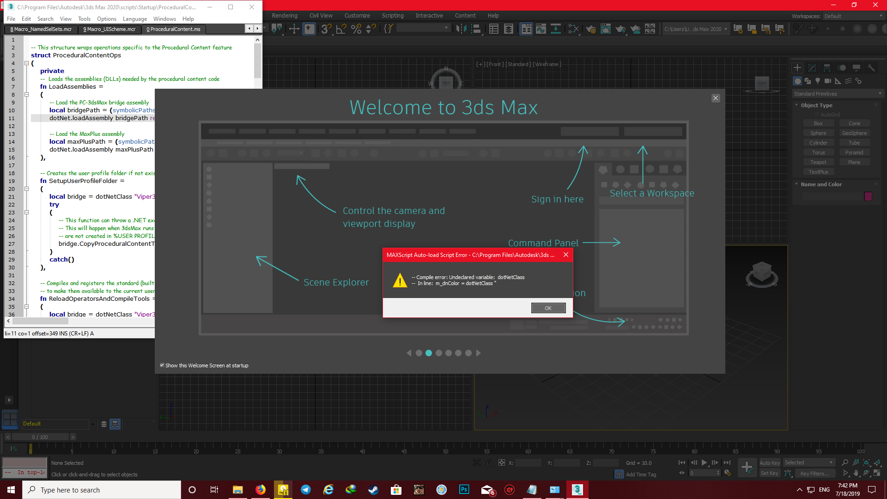
Task: Click the Key Filters button
Action: coord(814,473)
